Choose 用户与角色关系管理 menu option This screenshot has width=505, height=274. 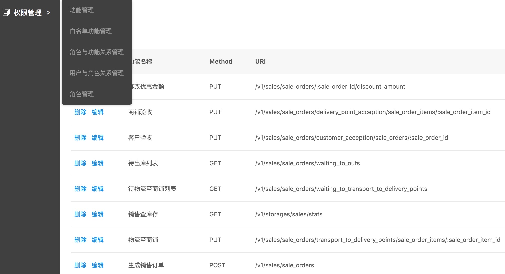[x=97, y=73]
